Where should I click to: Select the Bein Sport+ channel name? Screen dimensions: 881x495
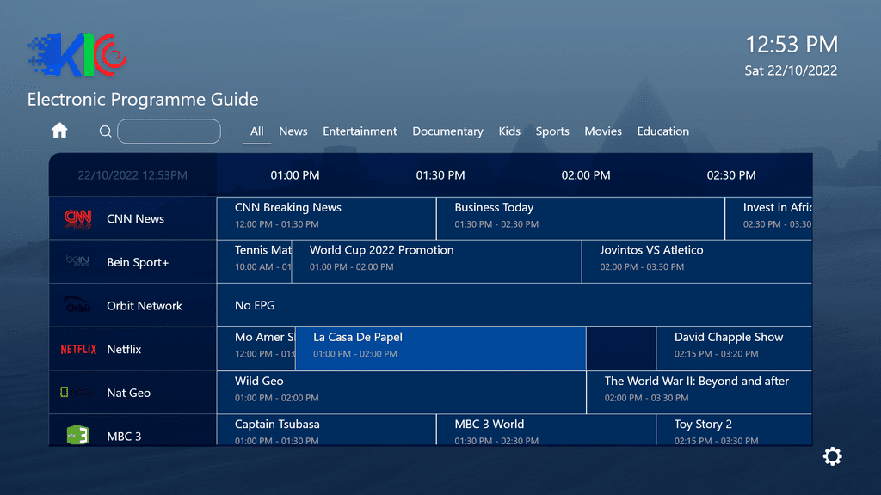(x=138, y=262)
